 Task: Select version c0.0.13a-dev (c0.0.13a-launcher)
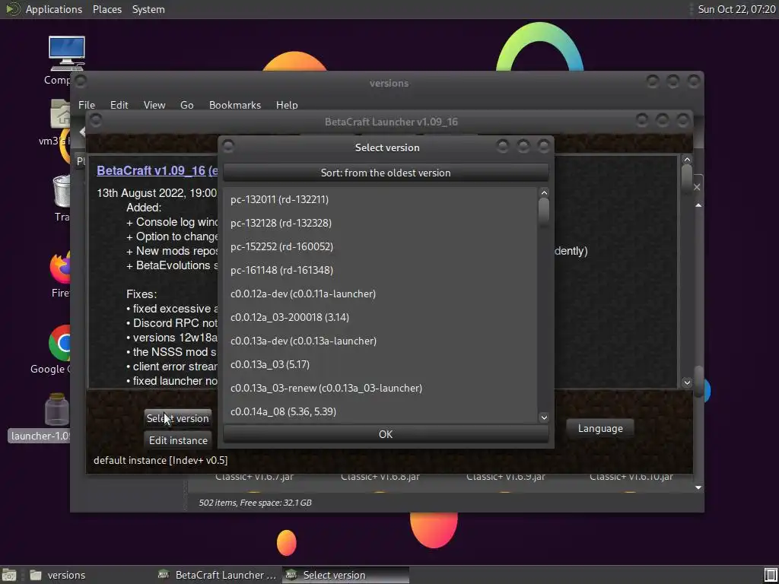(380, 341)
